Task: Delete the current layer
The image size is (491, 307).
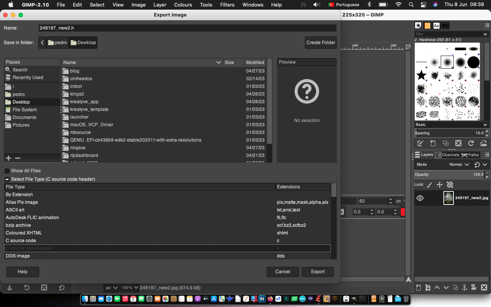Action: pos(483,287)
